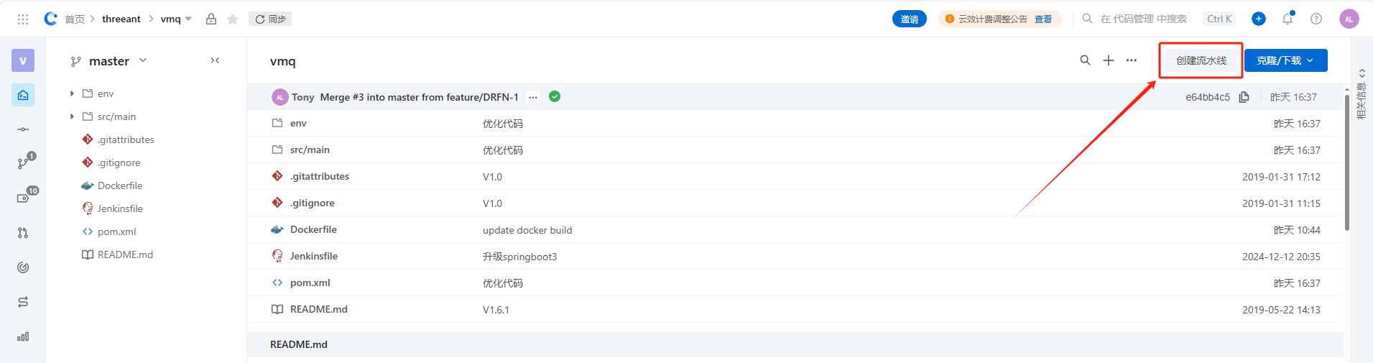The image size is (1373, 363).
Task: Copy commit hash e64bb4c5
Action: point(1244,97)
